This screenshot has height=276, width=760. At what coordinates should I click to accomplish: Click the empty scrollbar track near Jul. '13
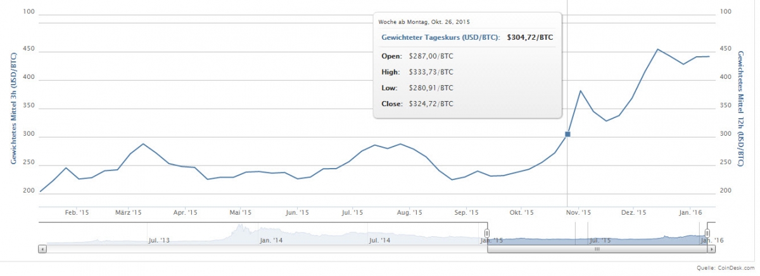[x=158, y=249]
